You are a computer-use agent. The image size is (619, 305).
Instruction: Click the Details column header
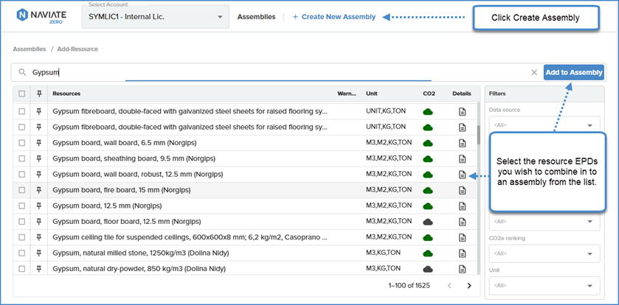point(462,94)
